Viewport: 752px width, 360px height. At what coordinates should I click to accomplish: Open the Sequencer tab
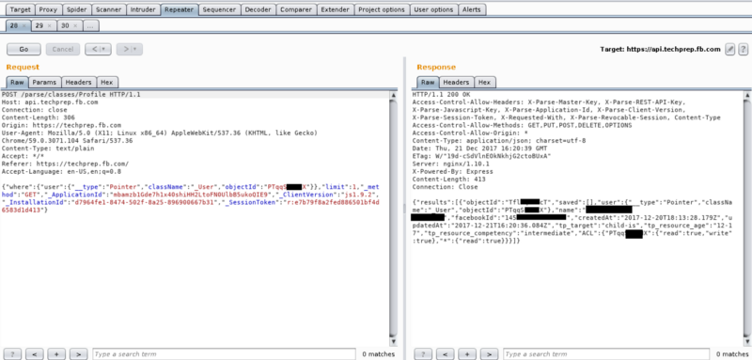pos(219,9)
